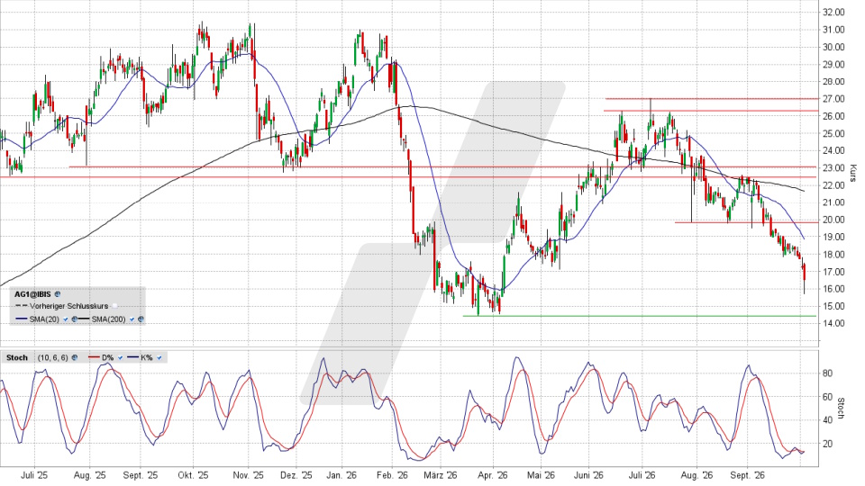865x486 pixels.
Task: Click the SMA(20) legend label
Action: coord(44,319)
